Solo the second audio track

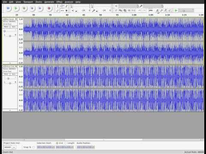[14, 74]
